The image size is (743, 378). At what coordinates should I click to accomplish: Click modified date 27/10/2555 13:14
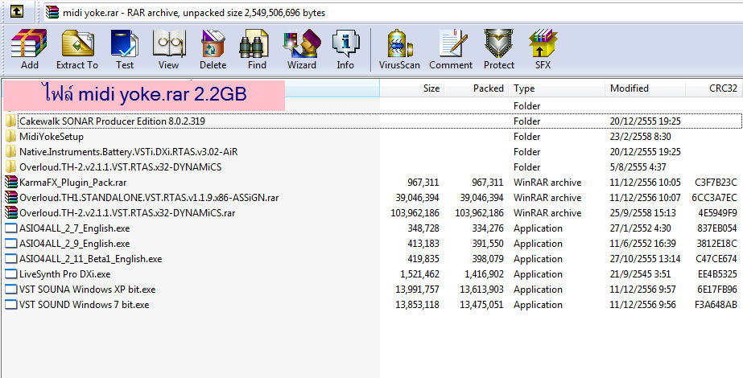pos(646,259)
